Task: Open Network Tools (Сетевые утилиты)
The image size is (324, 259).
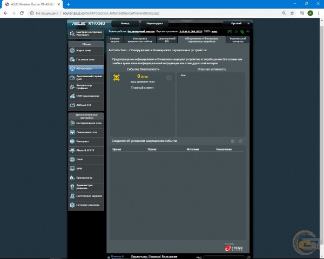Action: coord(86,205)
